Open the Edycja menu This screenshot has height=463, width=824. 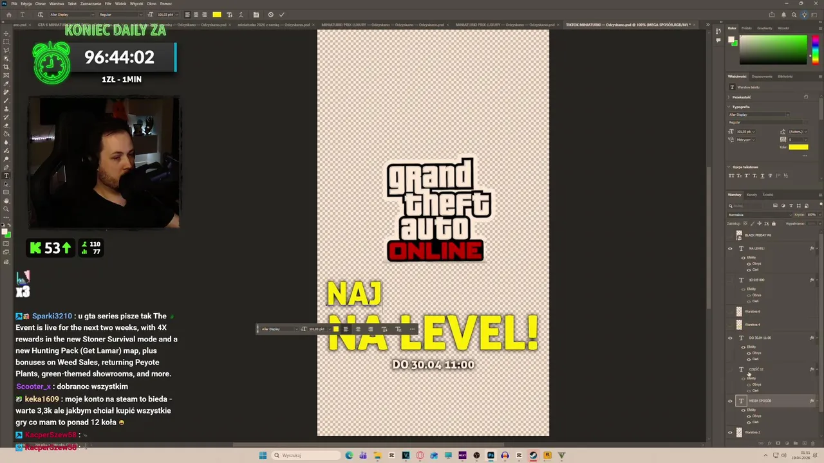tap(26, 4)
